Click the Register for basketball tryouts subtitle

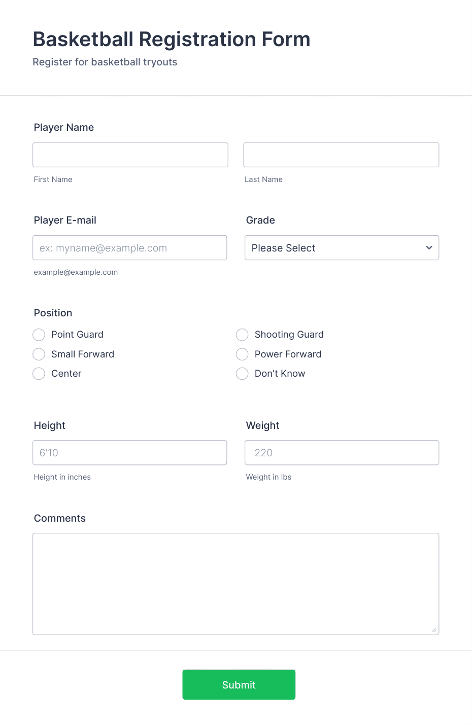[x=105, y=62]
